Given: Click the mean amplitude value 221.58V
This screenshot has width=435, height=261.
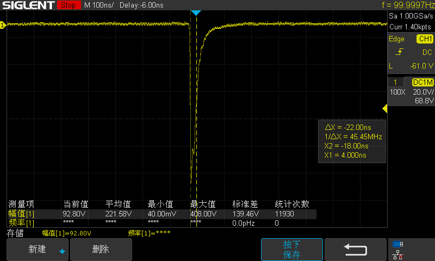Looking at the screenshot, I should [x=119, y=214].
